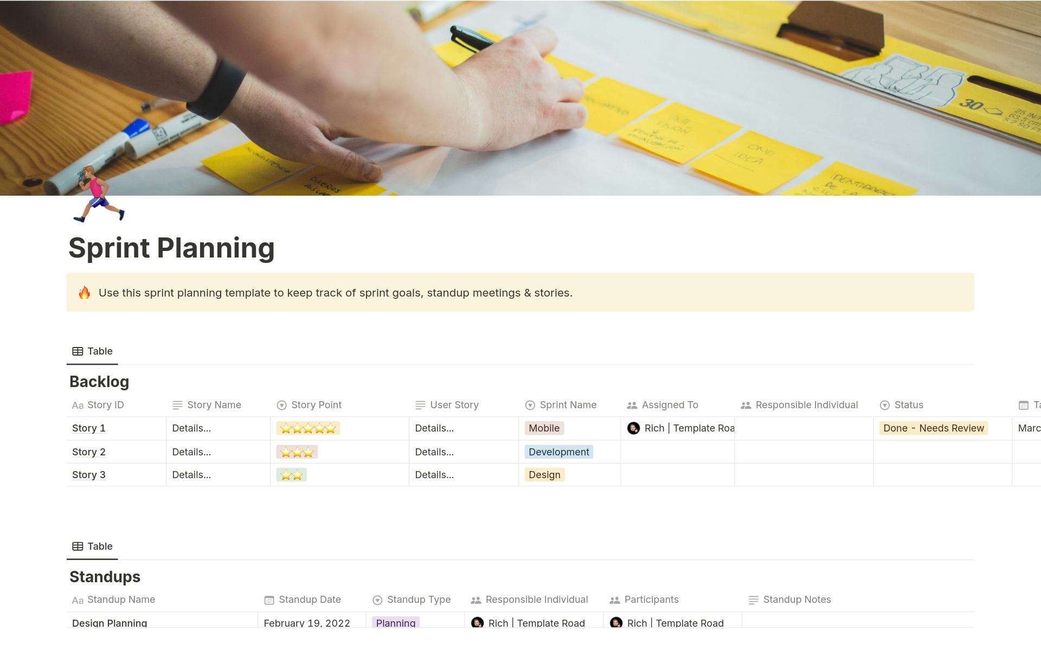
Task: Click the Standup Type icon column header
Action: tap(377, 599)
